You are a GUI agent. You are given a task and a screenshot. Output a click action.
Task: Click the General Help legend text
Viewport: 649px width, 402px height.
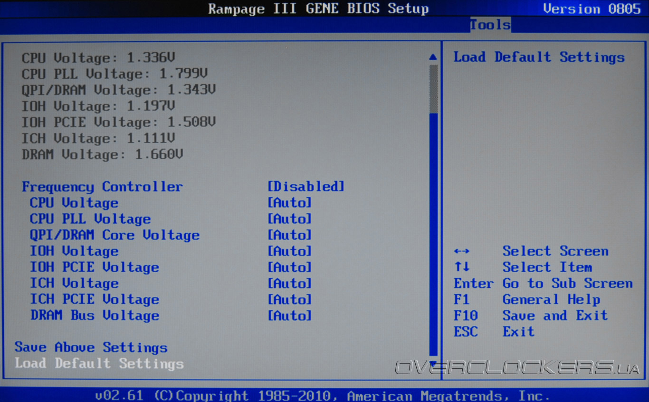point(552,300)
